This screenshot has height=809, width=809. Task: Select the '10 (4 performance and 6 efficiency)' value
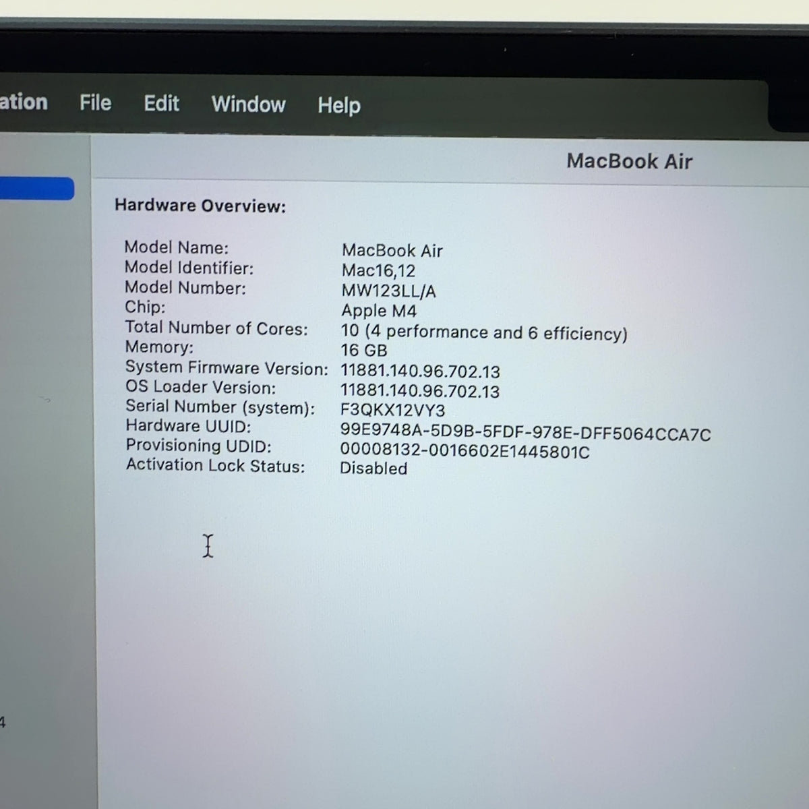pos(484,333)
